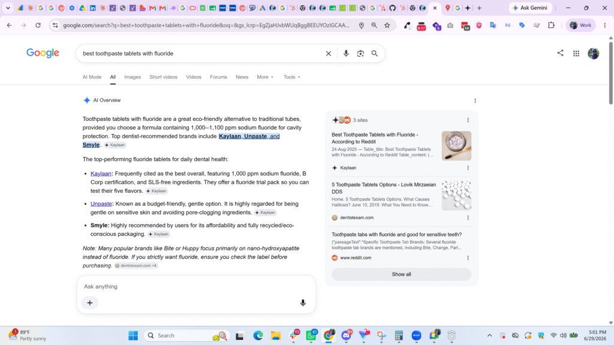This screenshot has width=614, height=345.
Task: Switch to the Images tab
Action: (133, 77)
